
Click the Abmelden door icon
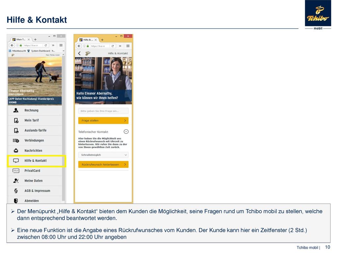(16, 201)
